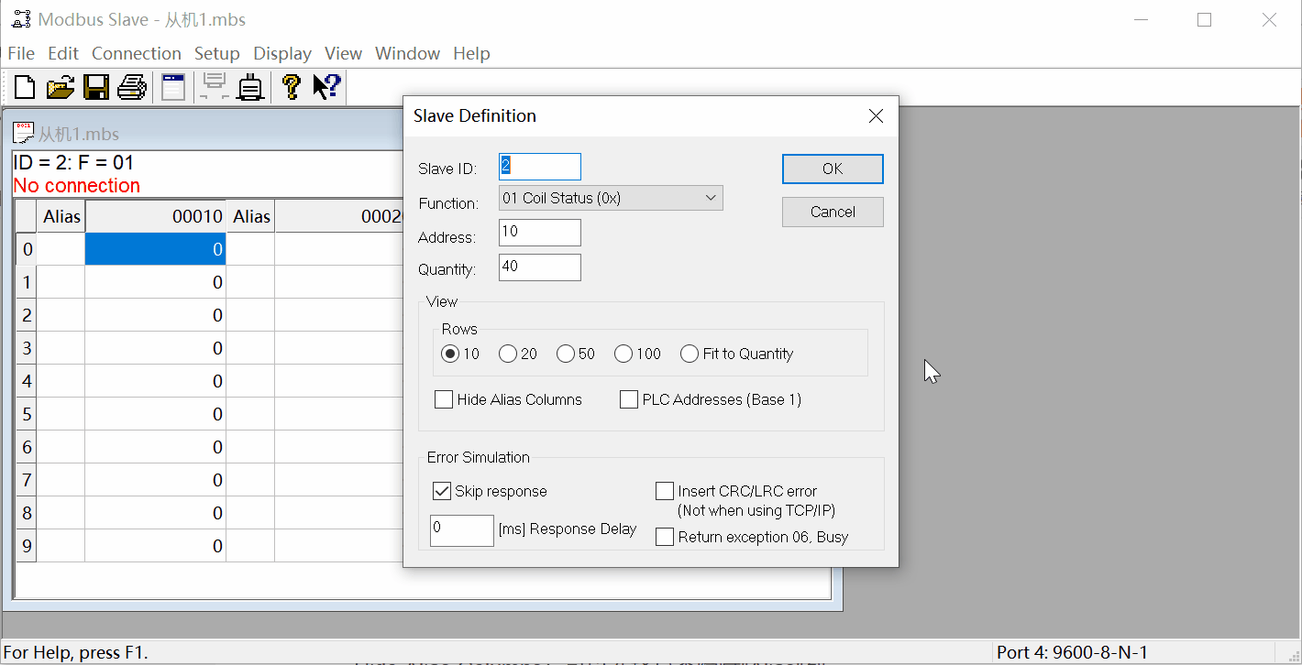1302x665 pixels.
Task: Click the 'ID = 2: F = 01' header text
Action: tap(73, 163)
